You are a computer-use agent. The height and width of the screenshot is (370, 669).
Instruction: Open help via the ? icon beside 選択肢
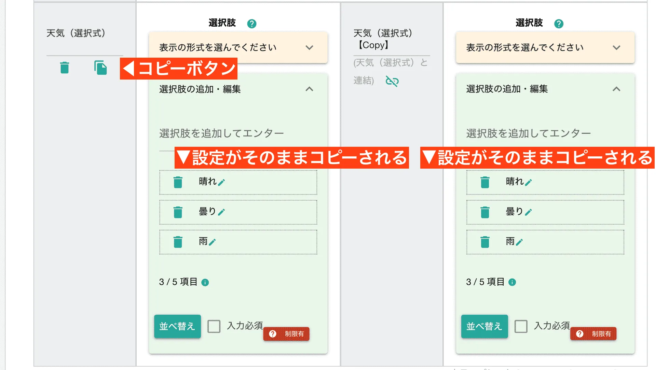pos(251,23)
